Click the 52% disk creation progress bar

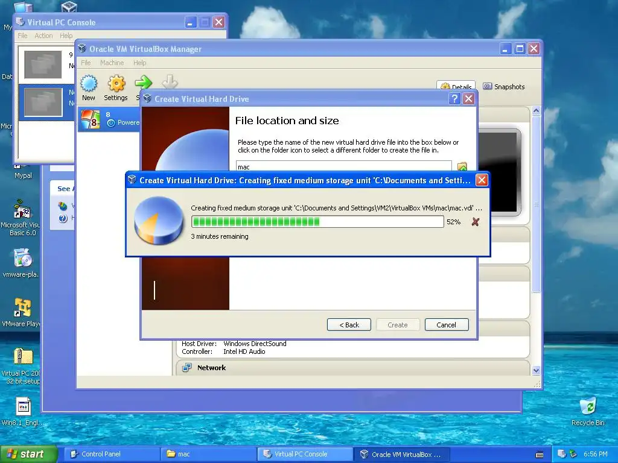click(x=317, y=222)
